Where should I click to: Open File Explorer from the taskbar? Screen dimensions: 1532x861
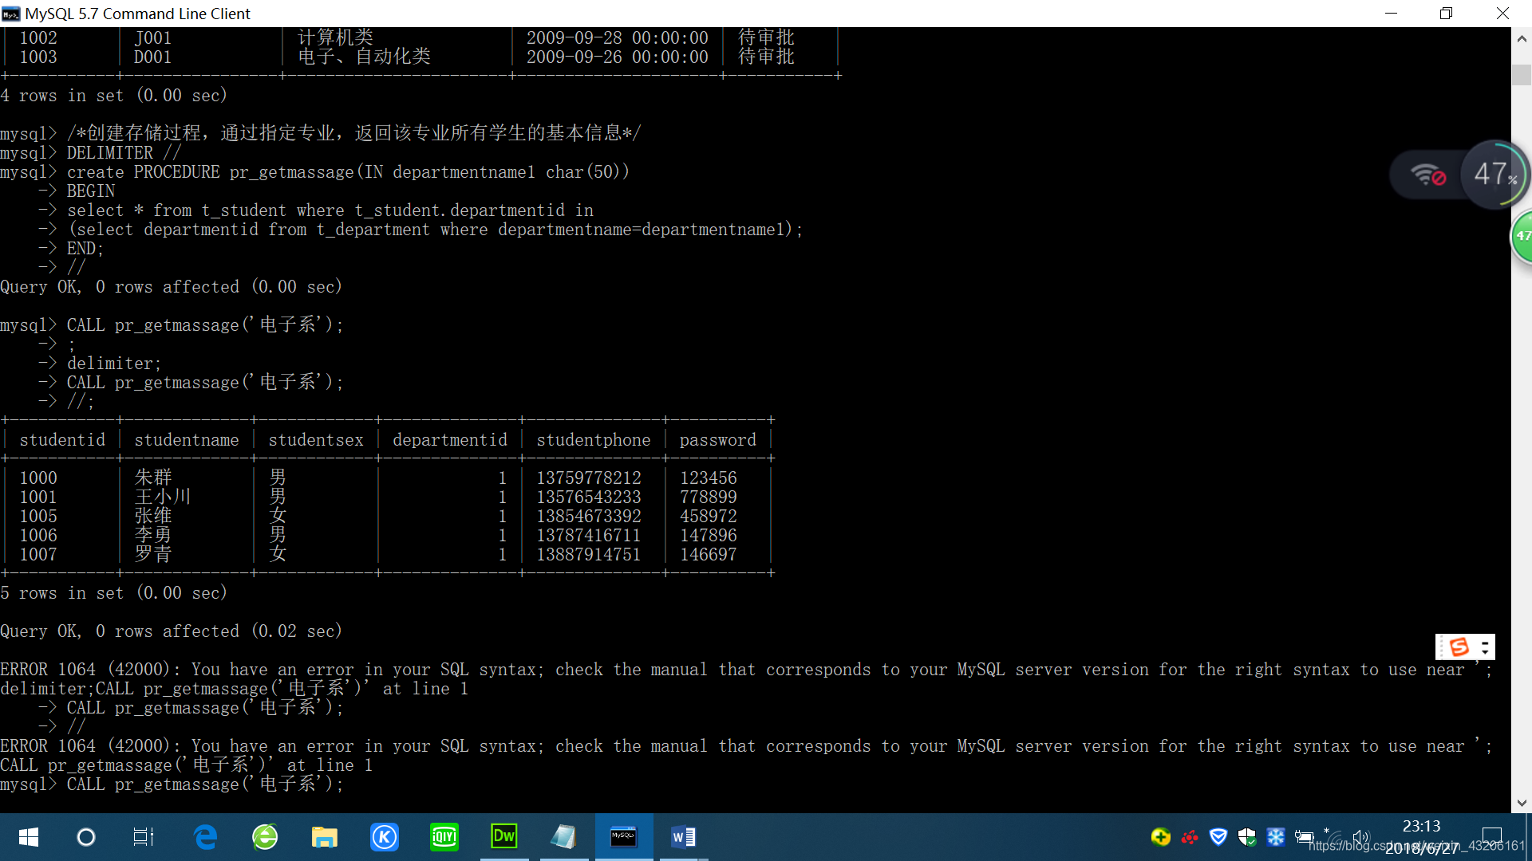[325, 837]
